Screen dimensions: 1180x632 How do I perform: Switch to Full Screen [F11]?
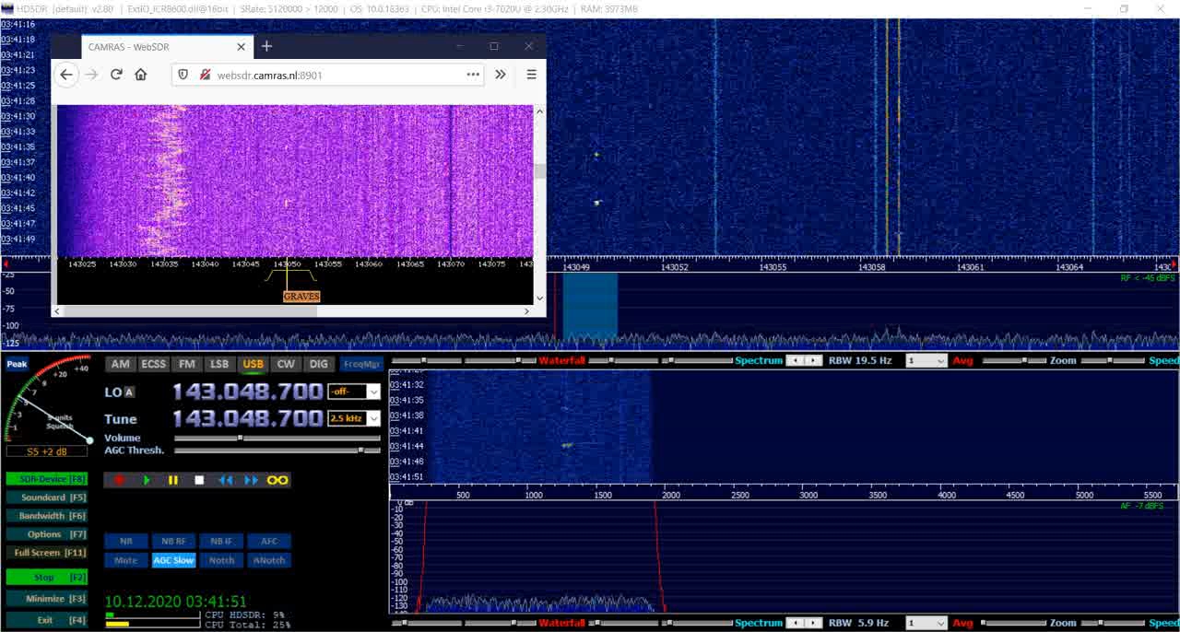(x=46, y=553)
